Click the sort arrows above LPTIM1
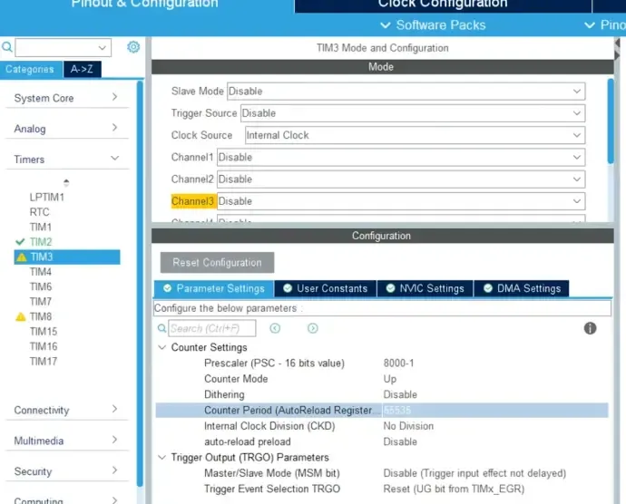 [65, 182]
